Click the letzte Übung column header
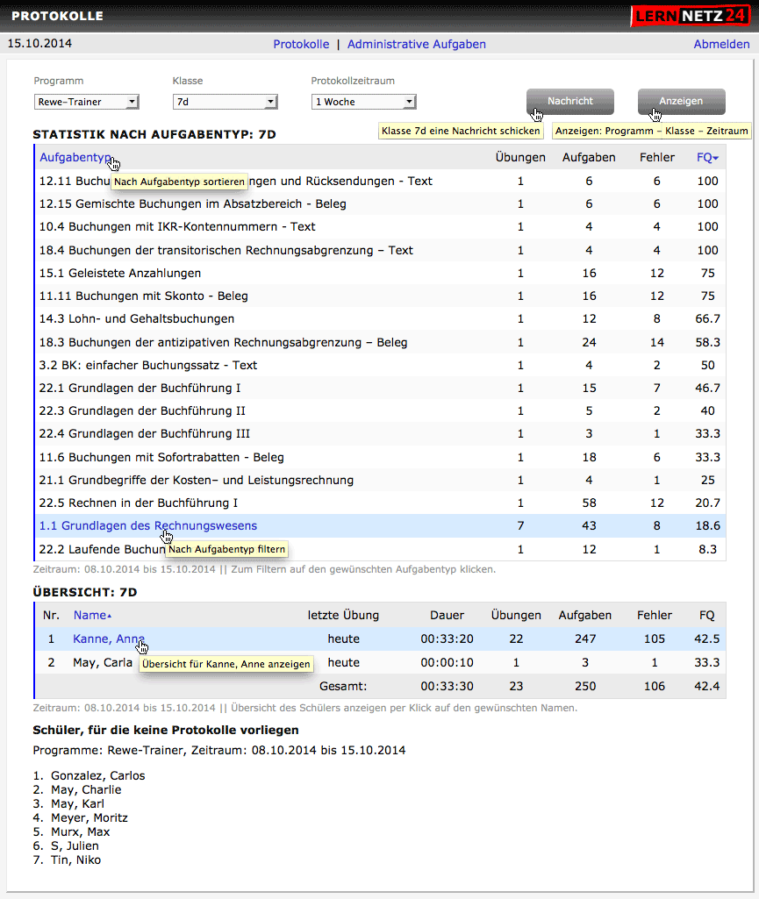Image resolution: width=759 pixels, height=899 pixels. pyautogui.click(x=343, y=615)
